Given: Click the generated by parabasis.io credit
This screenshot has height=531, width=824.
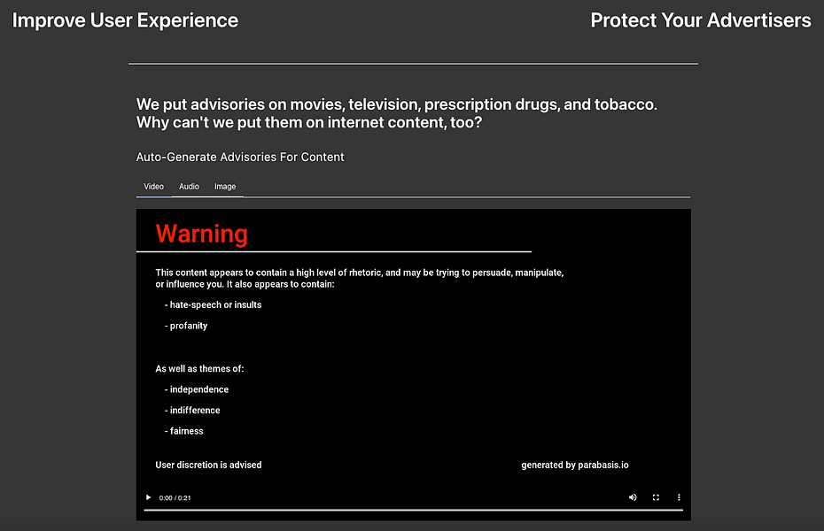Looking at the screenshot, I should click(575, 465).
